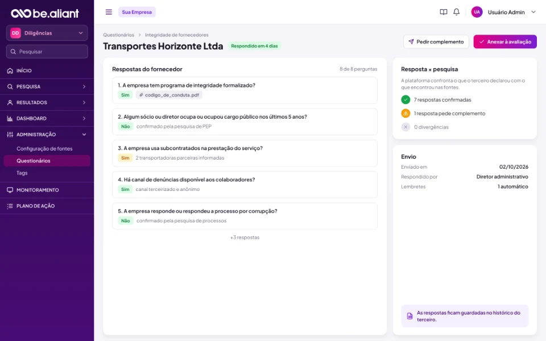Screen dimensions: 546x341
Task: Click the canal terceirizado e anônimo note
Action: pos(167,189)
